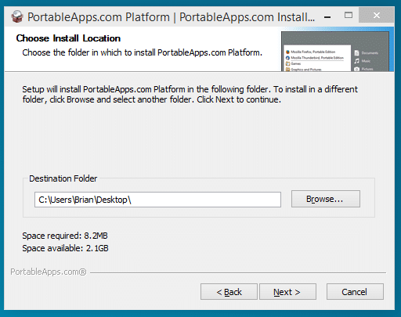Click the PortableApps.com® branding text
This screenshot has width=401, height=317.
coord(49,272)
